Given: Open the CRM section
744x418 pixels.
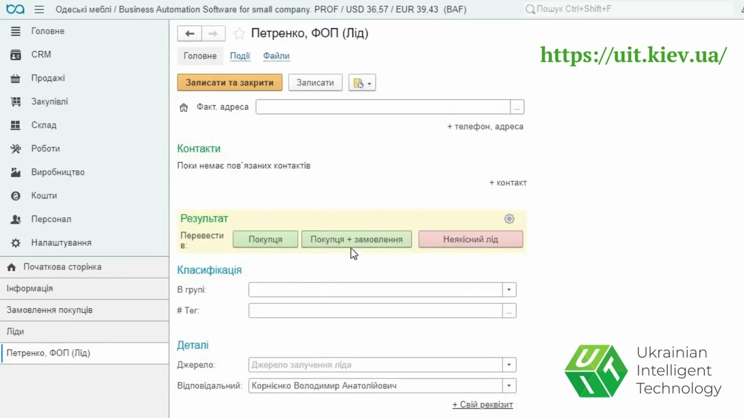Looking at the screenshot, I should tap(84, 55).
